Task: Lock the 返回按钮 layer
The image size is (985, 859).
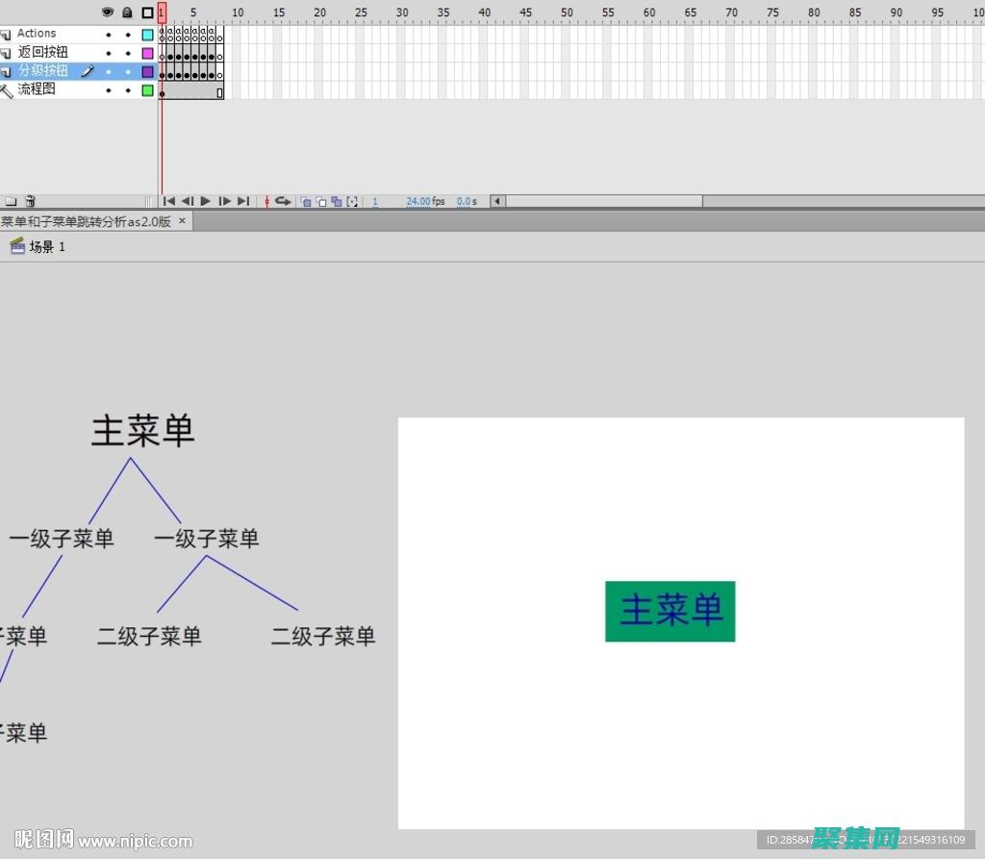Action: click(x=128, y=52)
